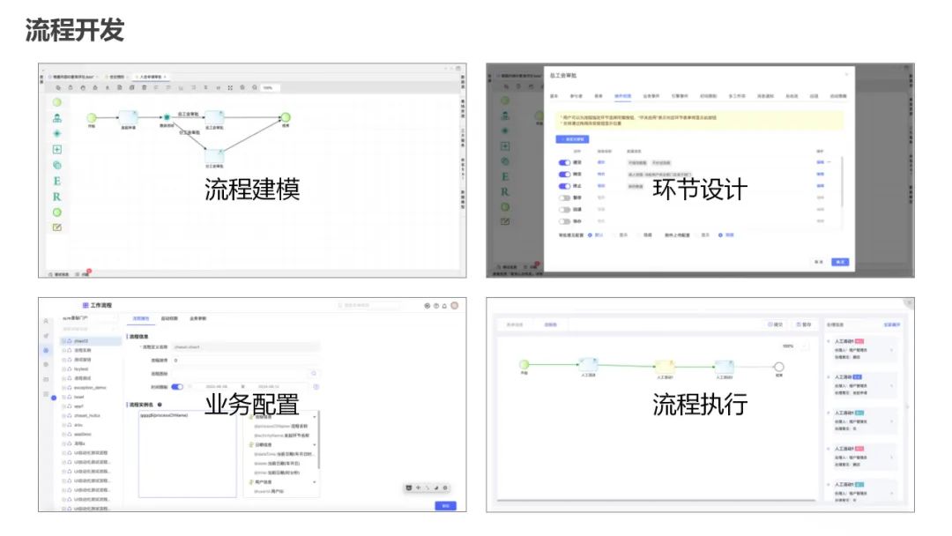The image size is (952, 536).
Task: Select the green start-event circle in modeling palette
Action: [x=57, y=102]
